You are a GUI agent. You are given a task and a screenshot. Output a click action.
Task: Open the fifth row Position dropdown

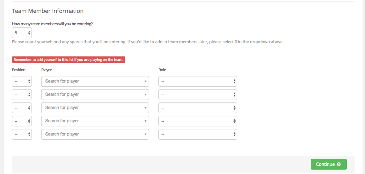pyautogui.click(x=22, y=134)
